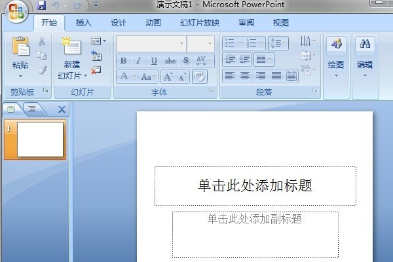Click the reset slide icon

pyautogui.click(x=96, y=56)
